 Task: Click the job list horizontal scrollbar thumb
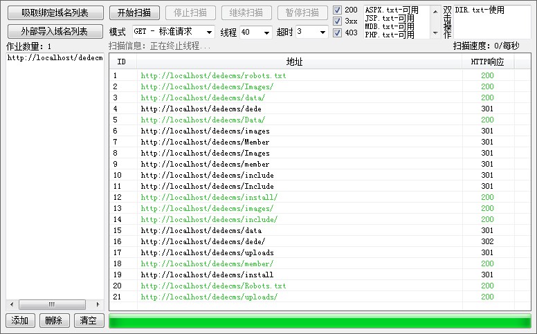coord(52,304)
